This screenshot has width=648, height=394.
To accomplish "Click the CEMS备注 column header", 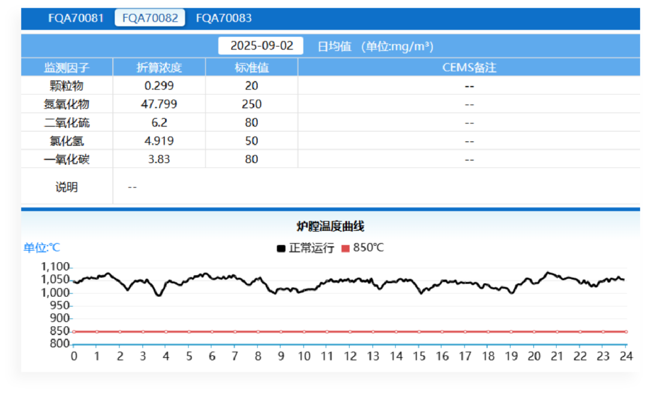I will coord(469,67).
